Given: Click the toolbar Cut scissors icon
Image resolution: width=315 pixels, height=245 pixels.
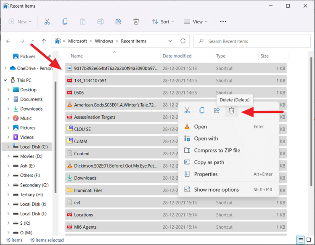Looking at the screenshot, I should 47,22.
